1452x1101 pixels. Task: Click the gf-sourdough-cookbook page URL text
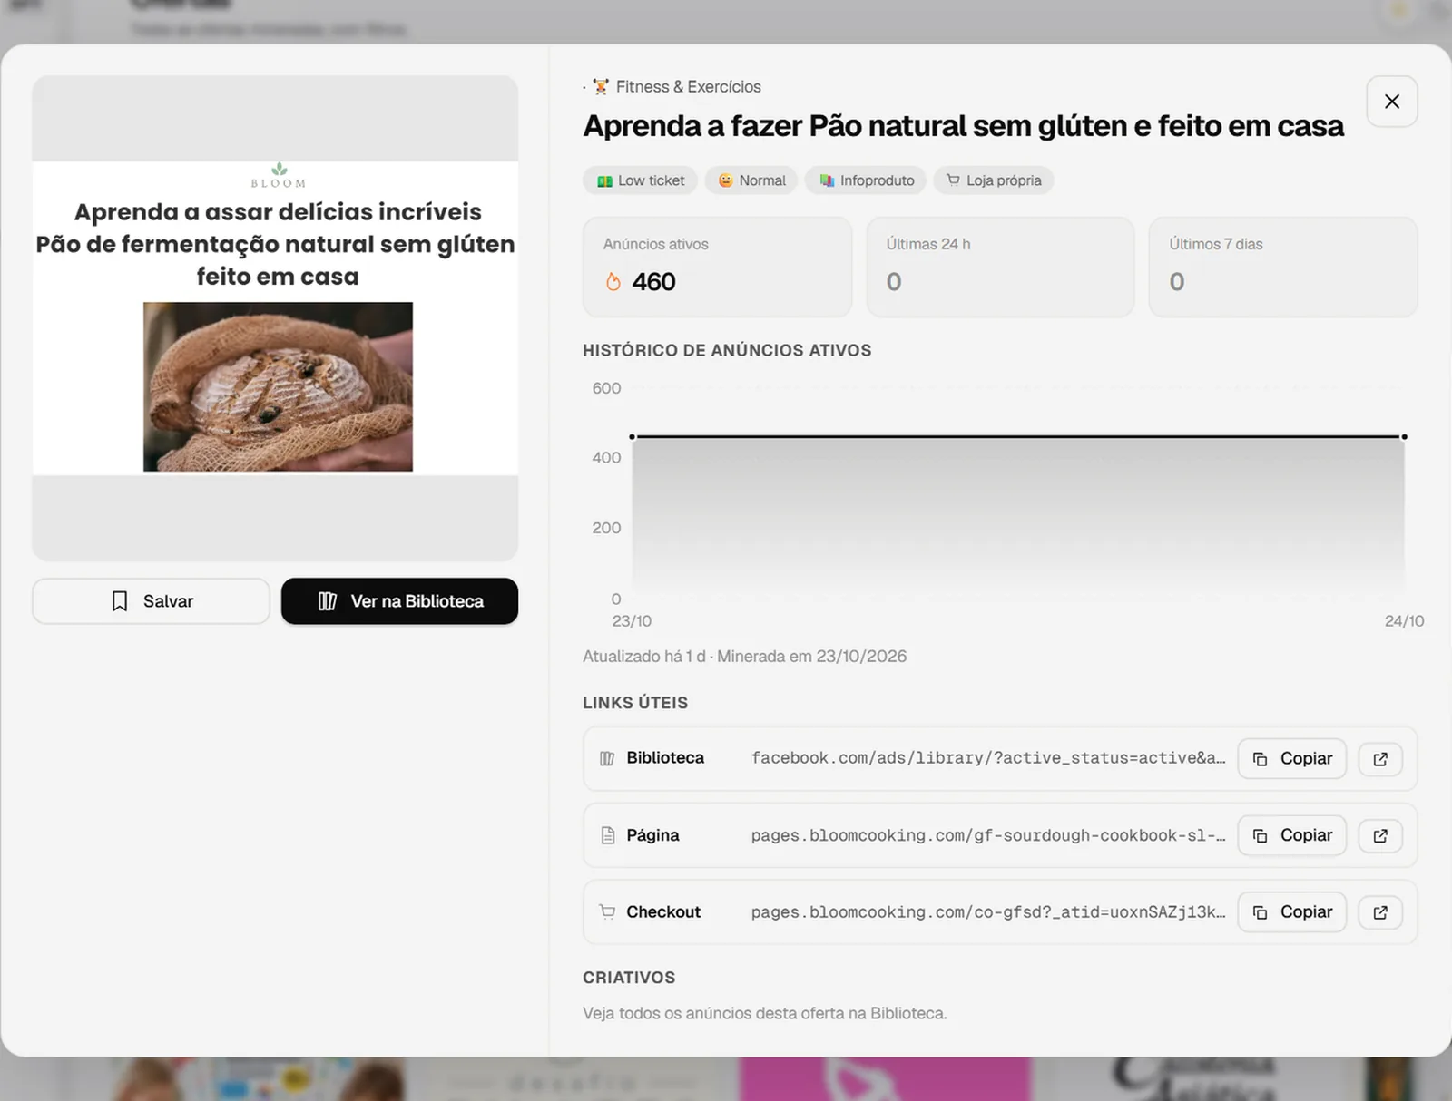coord(988,835)
